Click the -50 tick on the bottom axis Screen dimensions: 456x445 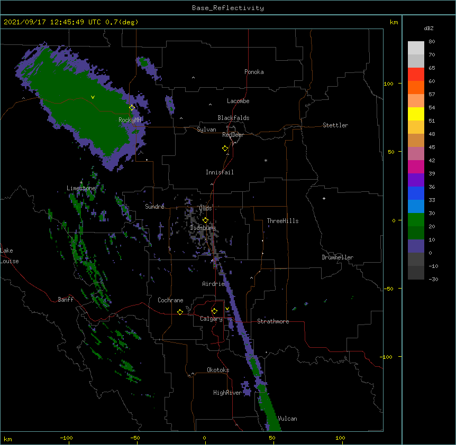(135, 438)
